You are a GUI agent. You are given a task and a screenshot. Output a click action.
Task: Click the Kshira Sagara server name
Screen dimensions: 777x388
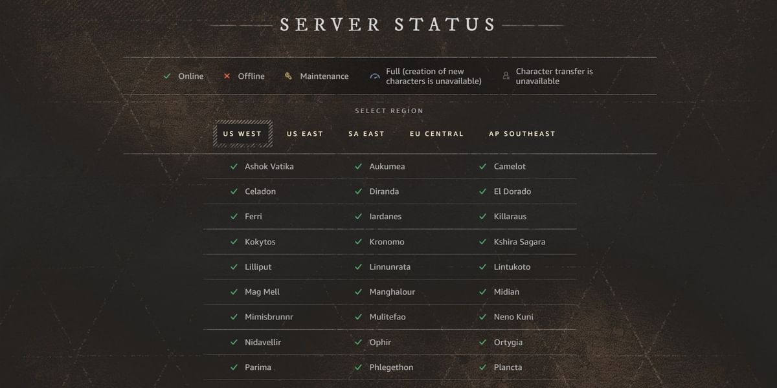[517, 241]
